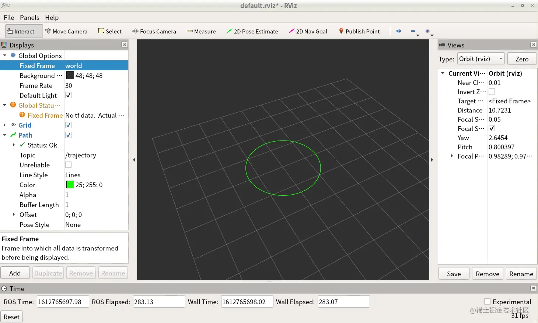Click the Grid display icon
The height and width of the screenshot is (323, 538).
point(13,125)
